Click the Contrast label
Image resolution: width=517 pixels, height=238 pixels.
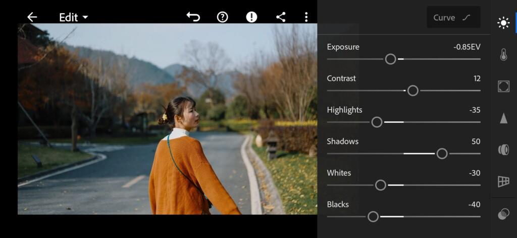coord(341,78)
